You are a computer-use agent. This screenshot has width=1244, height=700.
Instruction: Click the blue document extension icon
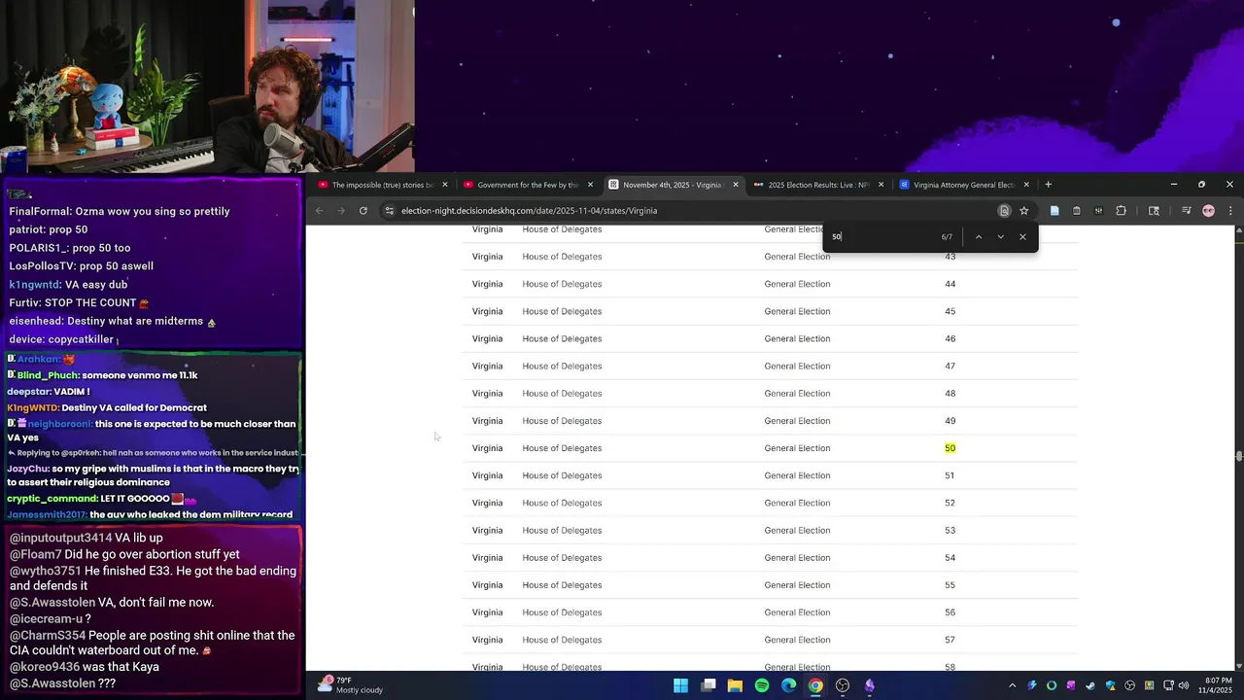click(1054, 211)
